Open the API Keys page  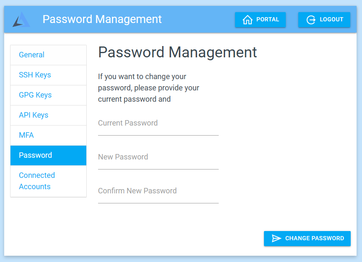point(34,115)
